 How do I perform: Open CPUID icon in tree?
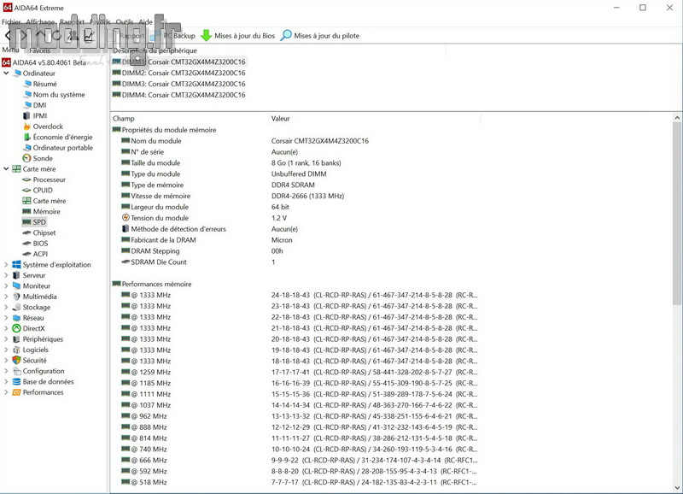pos(27,190)
